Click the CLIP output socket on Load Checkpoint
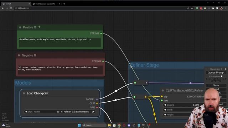This screenshot has width=228, height=128. 97,103
